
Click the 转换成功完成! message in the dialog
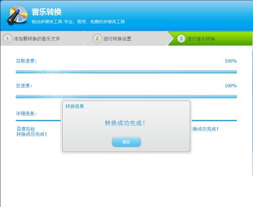(x=125, y=123)
